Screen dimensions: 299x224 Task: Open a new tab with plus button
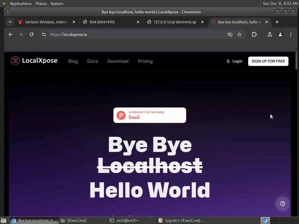[x=277, y=22]
